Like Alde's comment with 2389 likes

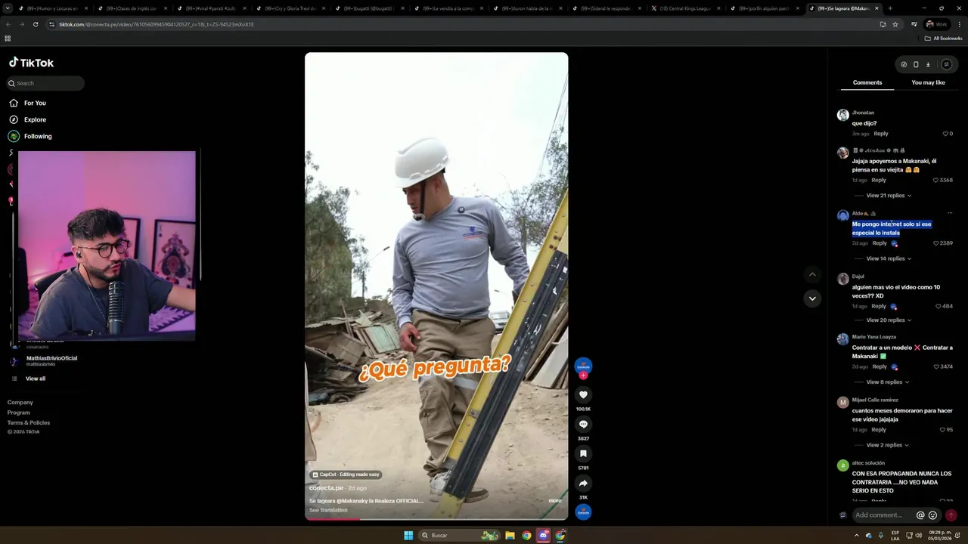935,243
